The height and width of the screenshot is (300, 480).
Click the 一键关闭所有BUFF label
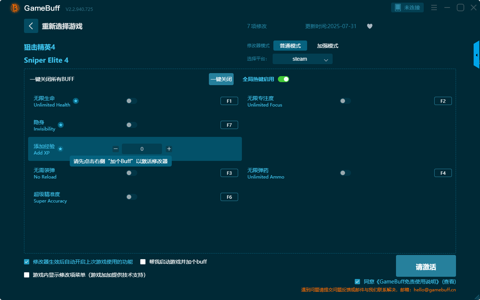(x=52, y=79)
